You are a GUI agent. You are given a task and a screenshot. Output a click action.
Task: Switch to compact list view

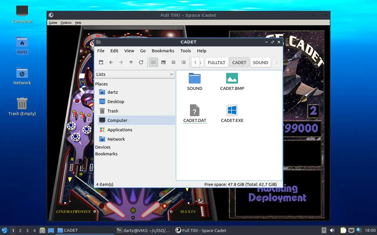pos(173,62)
